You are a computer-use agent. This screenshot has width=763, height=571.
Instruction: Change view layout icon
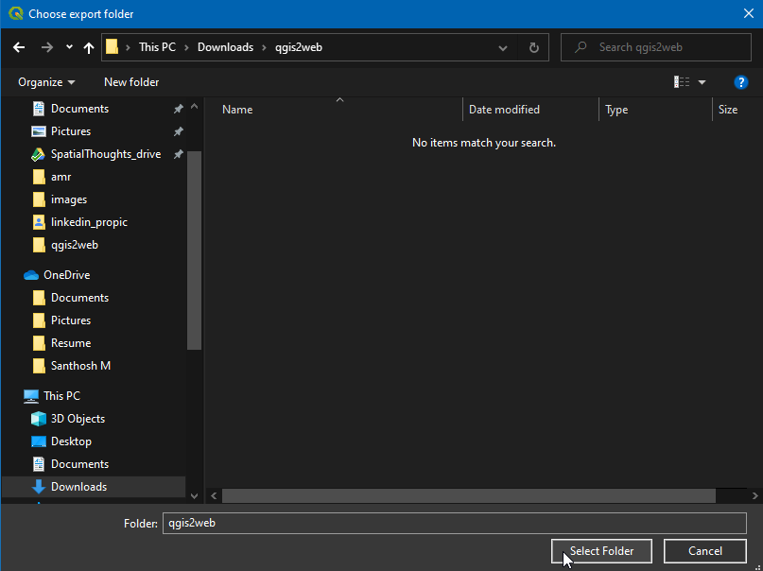coord(682,82)
